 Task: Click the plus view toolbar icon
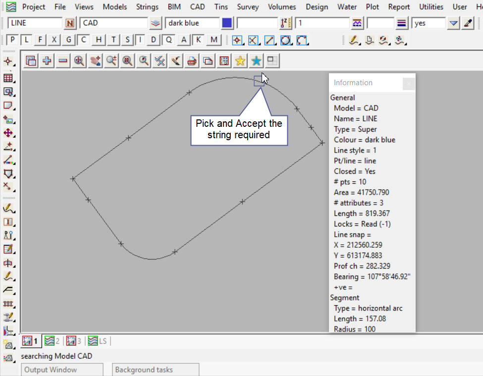coord(47,61)
